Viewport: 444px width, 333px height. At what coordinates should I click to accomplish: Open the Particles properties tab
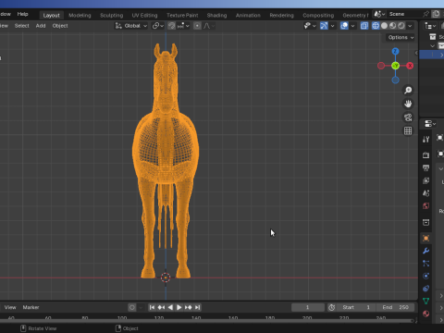coord(425,264)
